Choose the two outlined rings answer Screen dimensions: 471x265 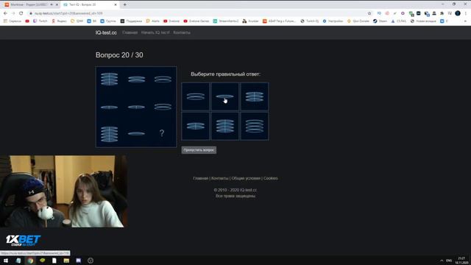tap(196, 96)
